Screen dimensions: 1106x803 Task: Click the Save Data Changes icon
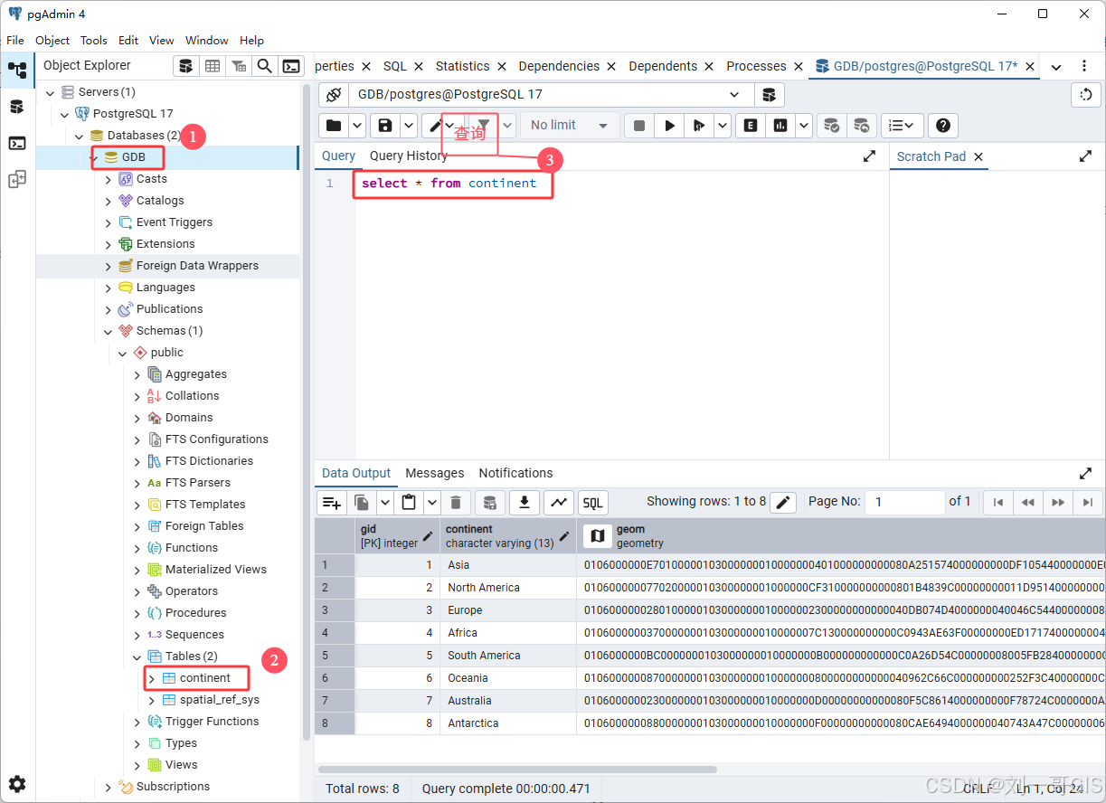click(x=489, y=502)
